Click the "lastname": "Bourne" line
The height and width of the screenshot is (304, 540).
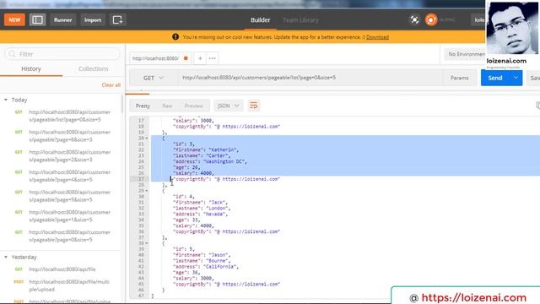(x=202, y=261)
